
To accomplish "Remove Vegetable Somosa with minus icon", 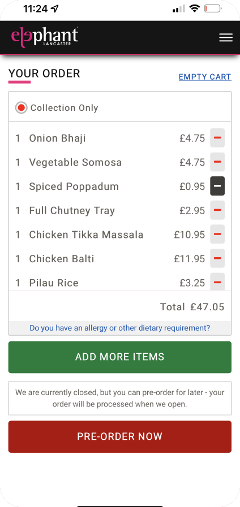I will 217,162.
